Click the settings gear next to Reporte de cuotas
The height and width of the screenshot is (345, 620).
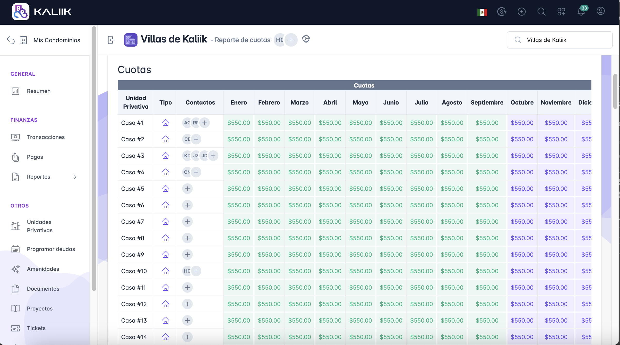306,39
